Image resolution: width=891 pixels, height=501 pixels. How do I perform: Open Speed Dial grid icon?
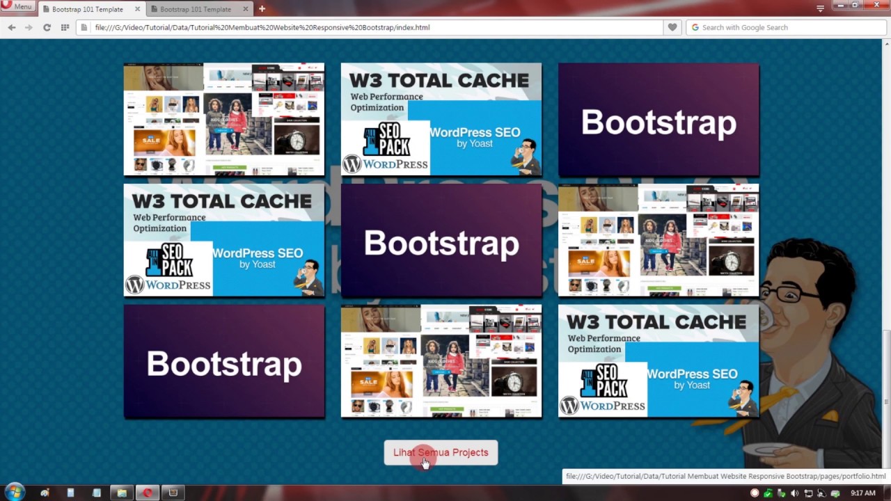click(x=65, y=28)
